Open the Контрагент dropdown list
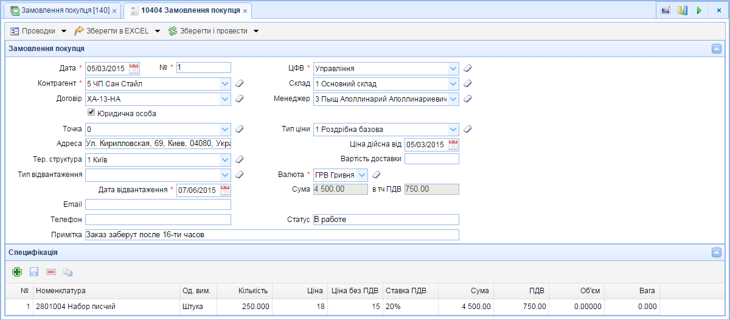The height and width of the screenshot is (320, 730). click(x=225, y=83)
